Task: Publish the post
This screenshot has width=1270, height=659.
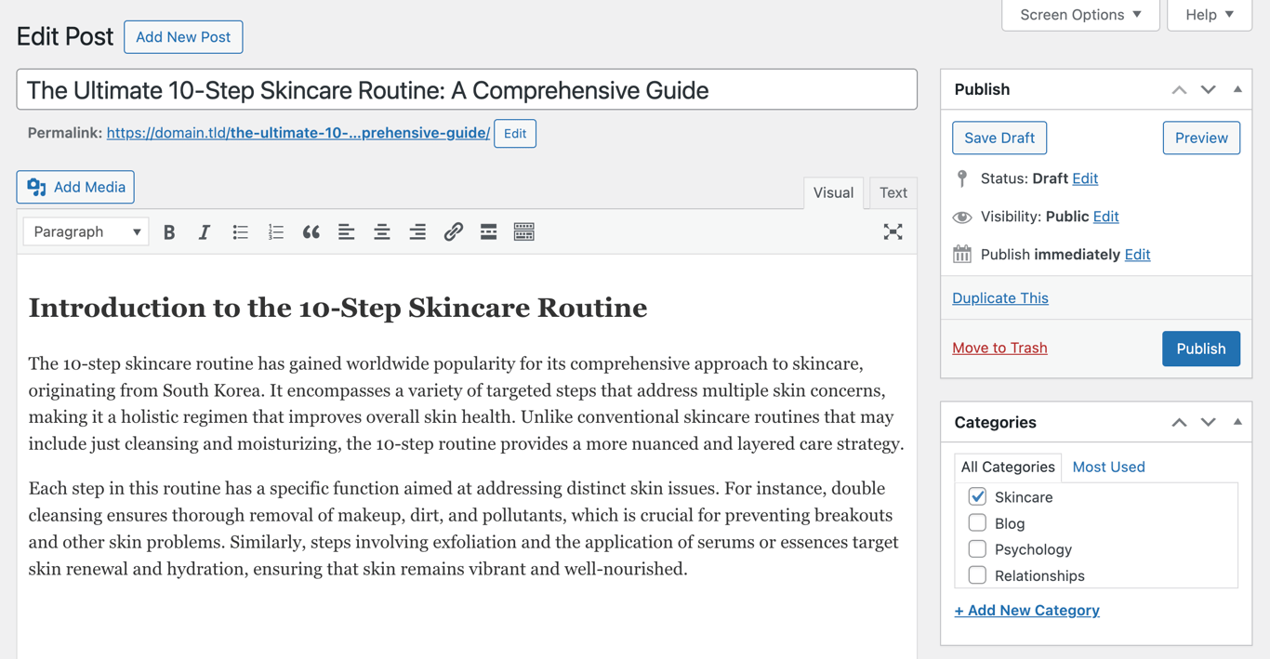Action: 1200,348
